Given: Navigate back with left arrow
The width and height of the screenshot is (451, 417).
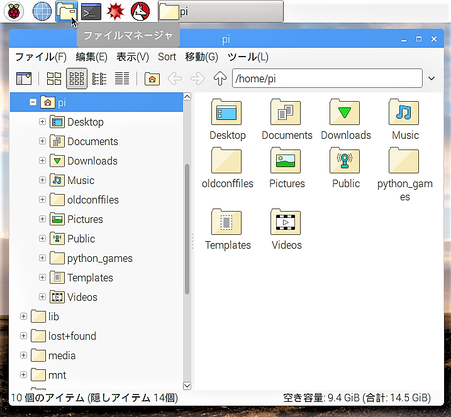Looking at the screenshot, I should point(175,79).
